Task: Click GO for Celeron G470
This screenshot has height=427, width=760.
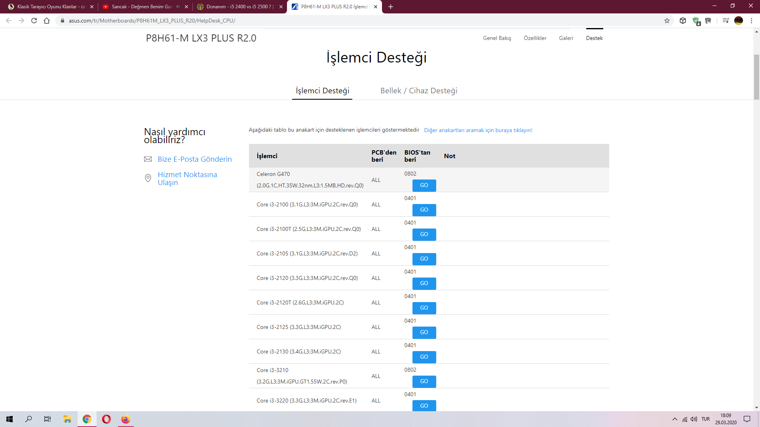Action: (424, 185)
